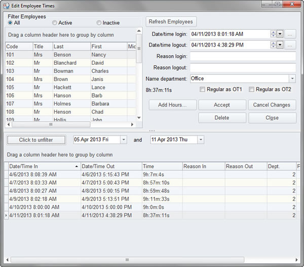Open the Date/time logout calendar dropdown
304x267 pixels.
point(280,45)
